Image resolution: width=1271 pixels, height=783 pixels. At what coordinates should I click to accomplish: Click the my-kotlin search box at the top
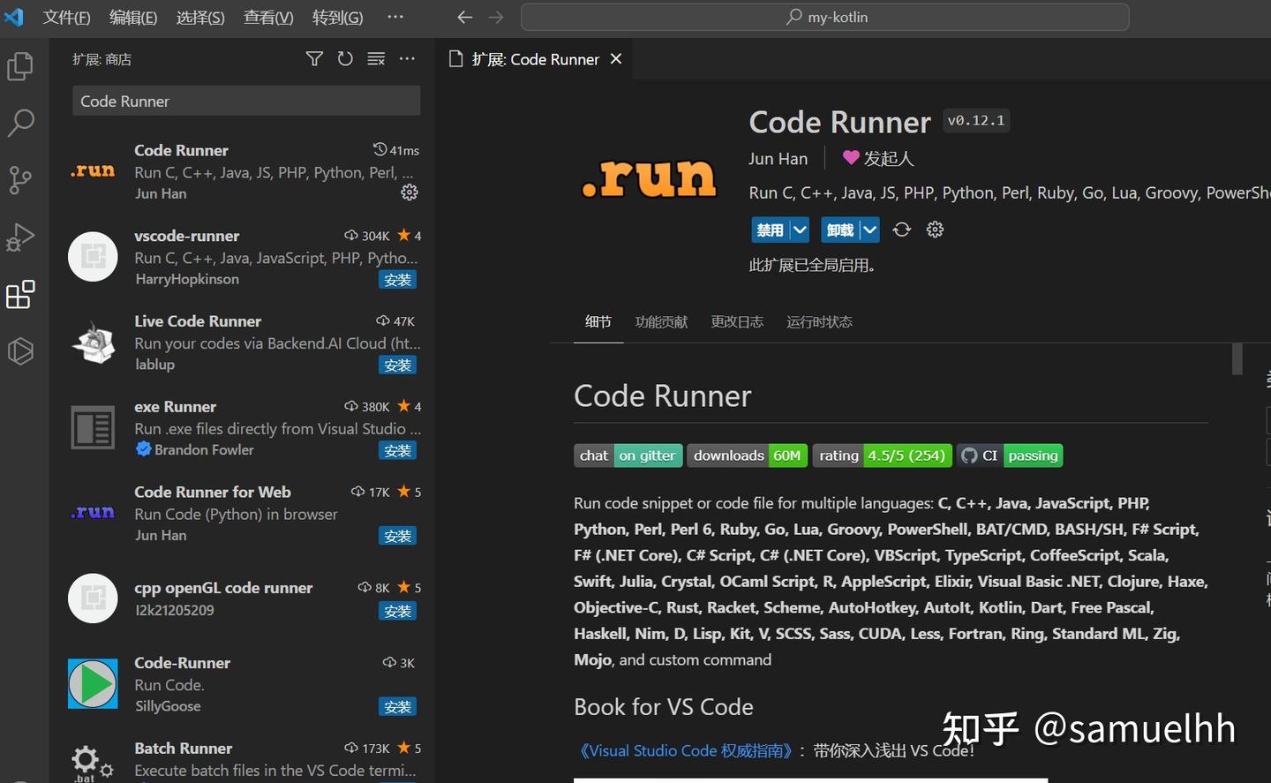pyautogui.click(x=824, y=17)
